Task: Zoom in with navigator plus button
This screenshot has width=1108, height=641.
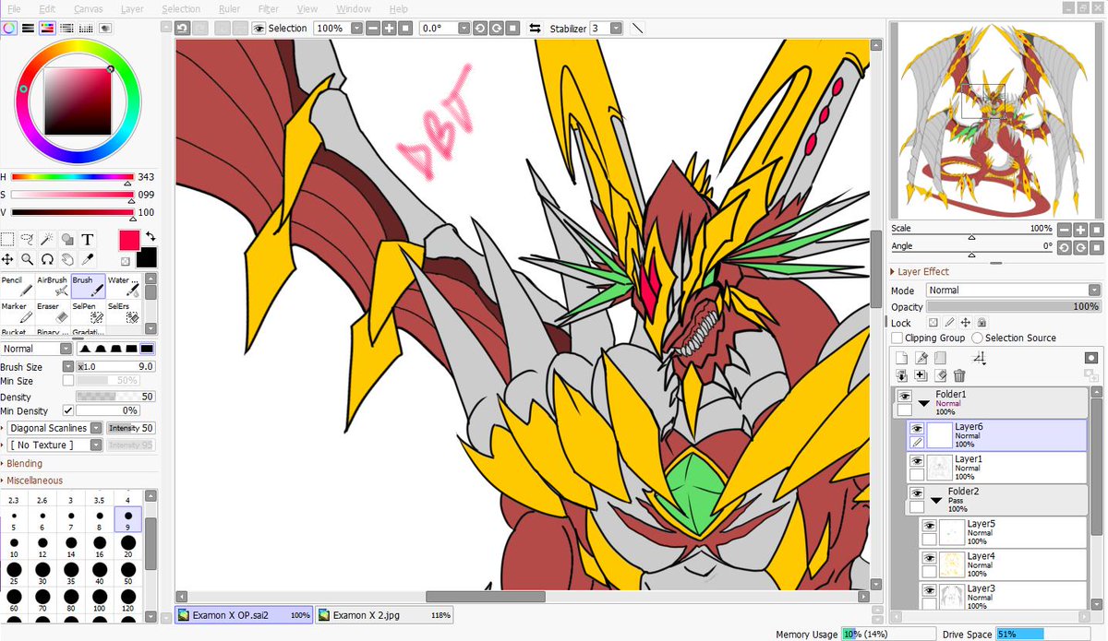Action: (1079, 229)
